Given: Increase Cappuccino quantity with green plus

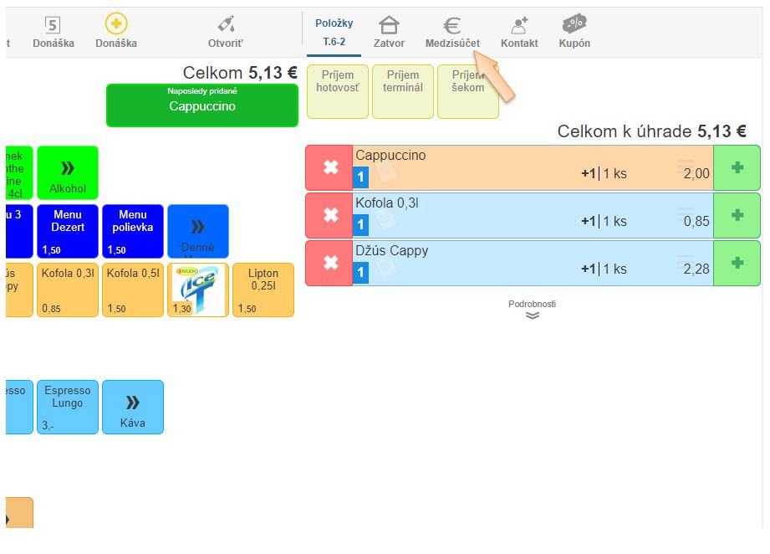Looking at the screenshot, I should (737, 168).
